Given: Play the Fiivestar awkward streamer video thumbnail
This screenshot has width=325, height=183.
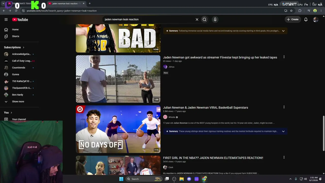Looking at the screenshot, I should pyautogui.click(x=118, y=79).
